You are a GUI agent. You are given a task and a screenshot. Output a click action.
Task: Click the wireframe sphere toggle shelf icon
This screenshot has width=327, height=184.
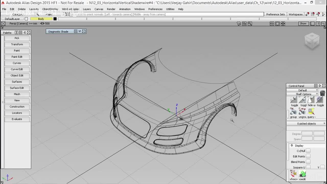click(320, 100)
